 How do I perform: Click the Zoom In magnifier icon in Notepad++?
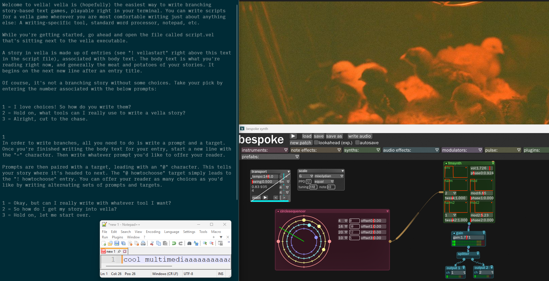(205, 243)
